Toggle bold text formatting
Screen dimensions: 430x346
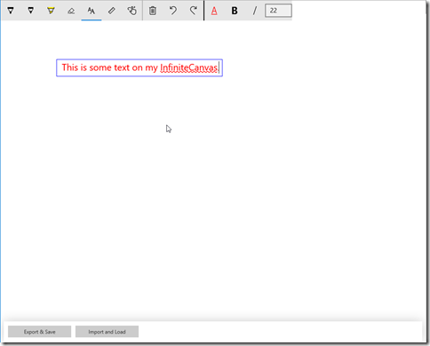coord(235,11)
